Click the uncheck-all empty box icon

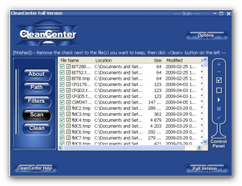219,90
